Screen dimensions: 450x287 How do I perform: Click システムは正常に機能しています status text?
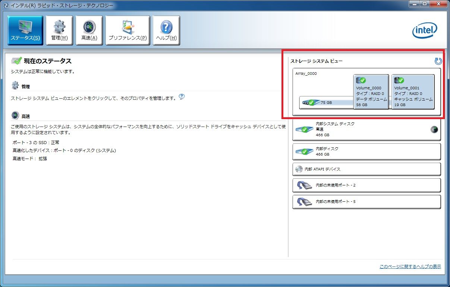click(43, 71)
